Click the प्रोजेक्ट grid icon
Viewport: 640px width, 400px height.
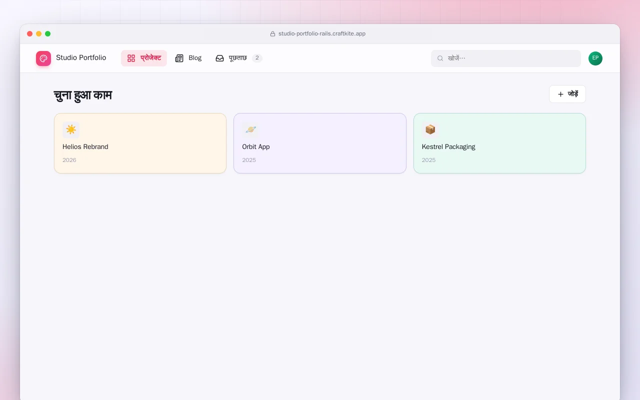point(131,58)
